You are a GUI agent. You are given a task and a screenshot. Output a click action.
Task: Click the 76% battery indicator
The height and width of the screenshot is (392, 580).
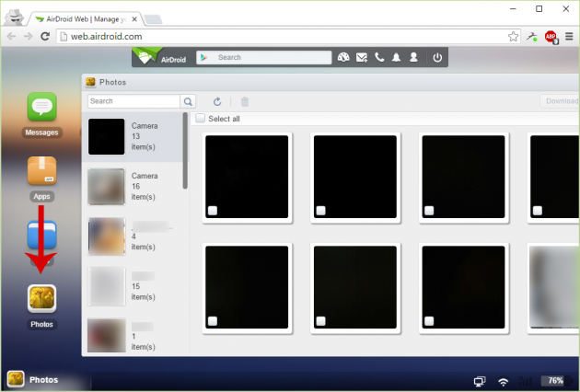tap(555, 381)
